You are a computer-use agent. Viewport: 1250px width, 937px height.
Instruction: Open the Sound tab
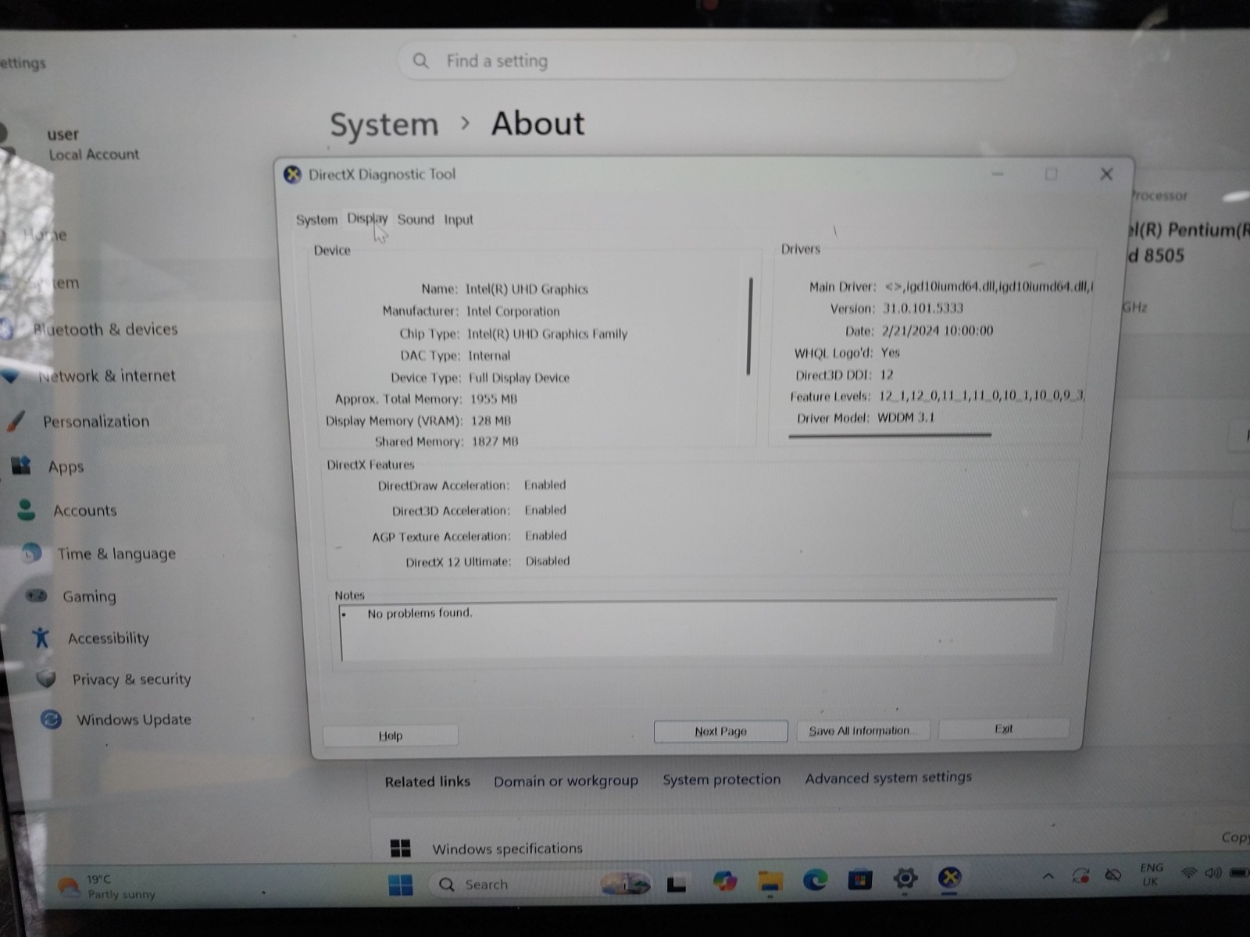[x=416, y=219]
